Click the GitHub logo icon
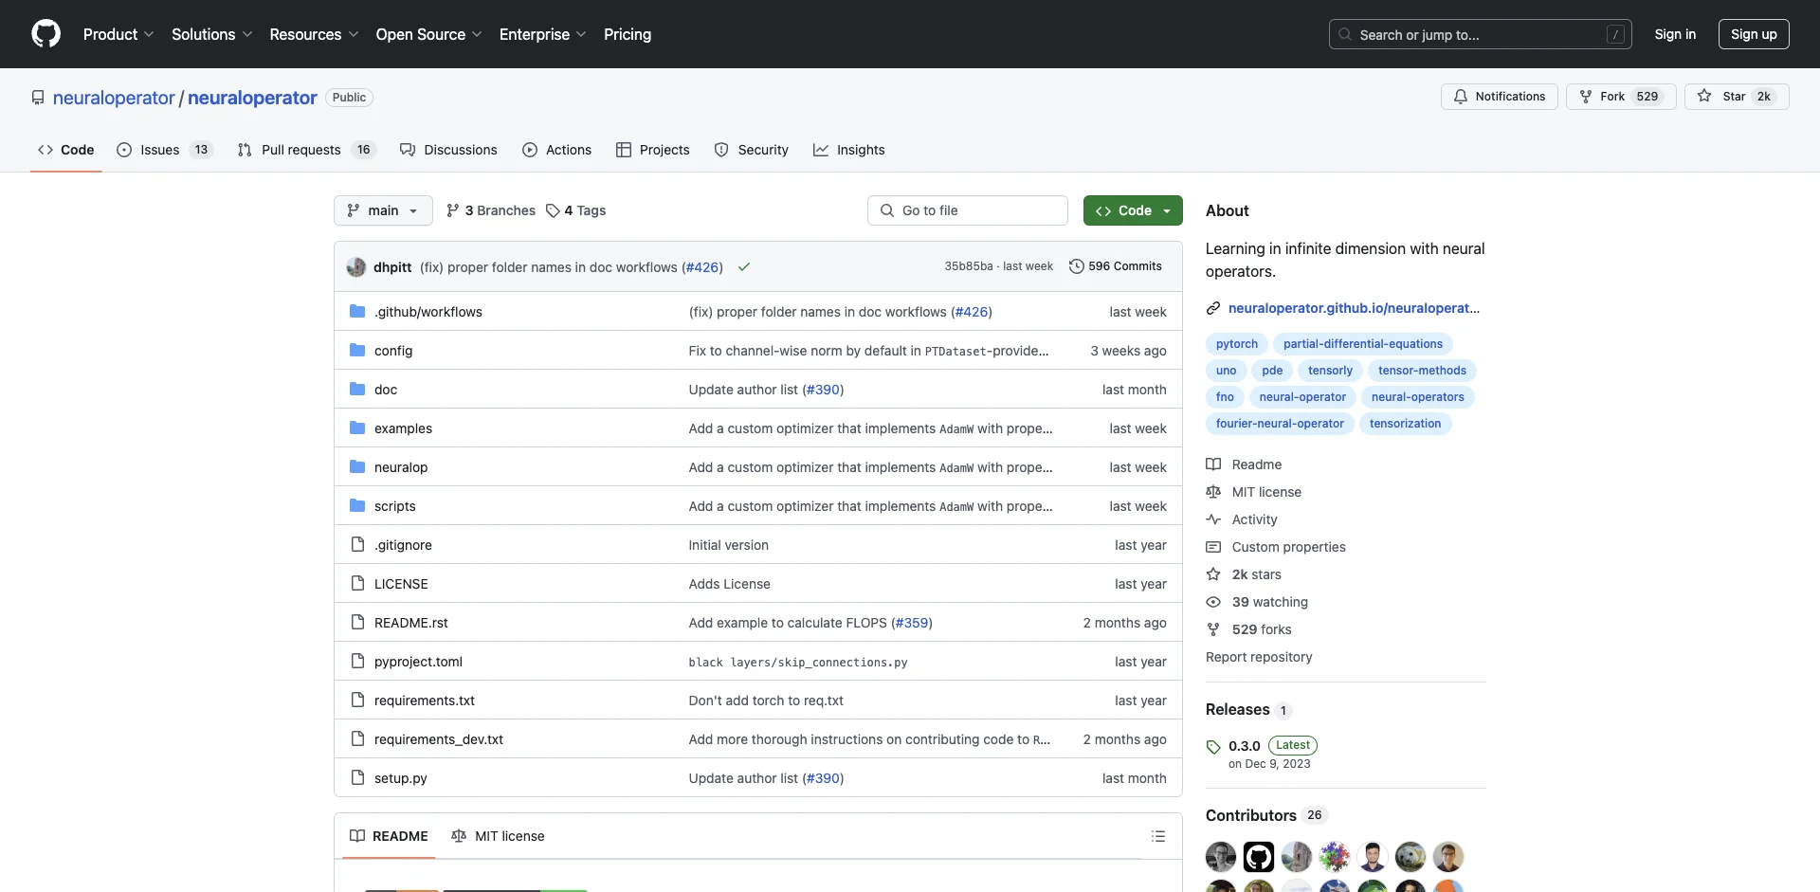This screenshot has width=1820, height=892. pyautogui.click(x=45, y=34)
